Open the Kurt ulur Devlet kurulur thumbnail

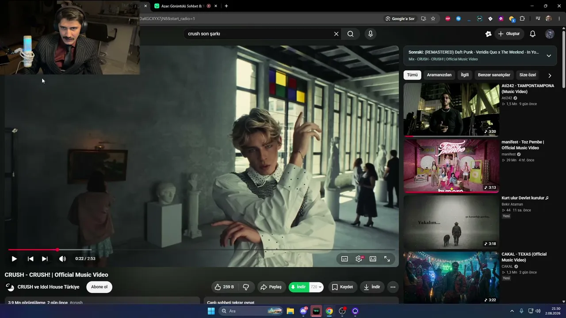451,222
